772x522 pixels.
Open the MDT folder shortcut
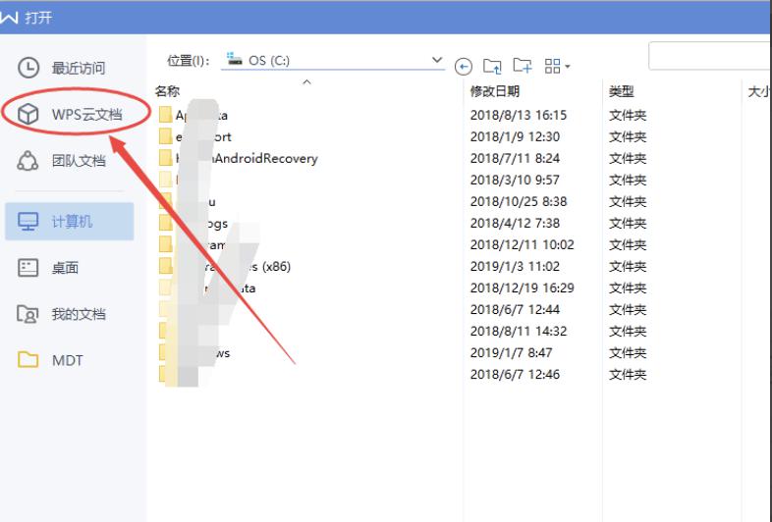pyautogui.click(x=50, y=360)
